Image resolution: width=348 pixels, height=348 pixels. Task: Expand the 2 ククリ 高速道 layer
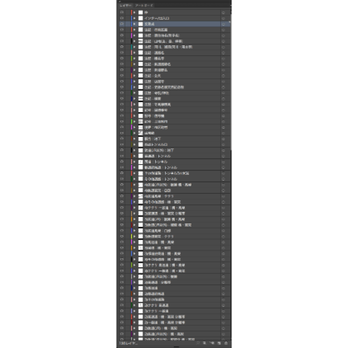tap(135, 306)
